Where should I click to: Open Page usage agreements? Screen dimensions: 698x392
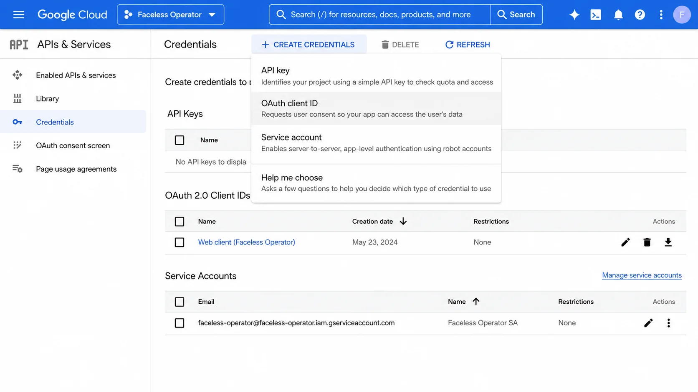click(x=73, y=169)
